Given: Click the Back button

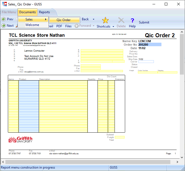Looking at the screenshot, I should pyautogui.click(x=85, y=19).
